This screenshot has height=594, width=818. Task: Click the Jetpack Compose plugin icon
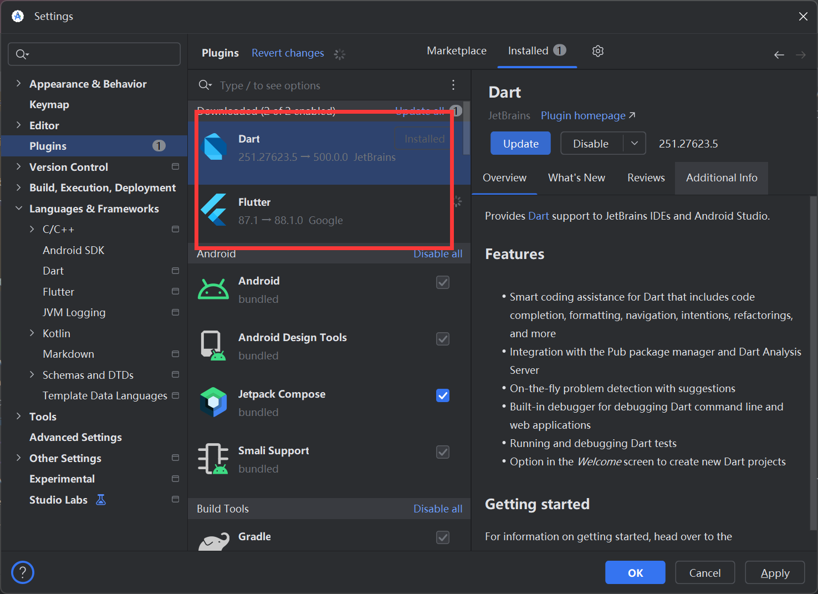[213, 402]
